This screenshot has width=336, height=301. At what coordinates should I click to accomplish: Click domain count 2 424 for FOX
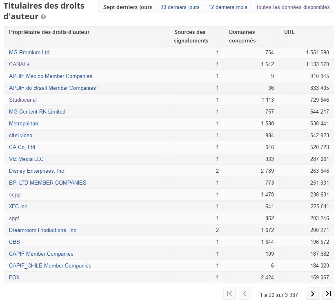tap(267, 278)
